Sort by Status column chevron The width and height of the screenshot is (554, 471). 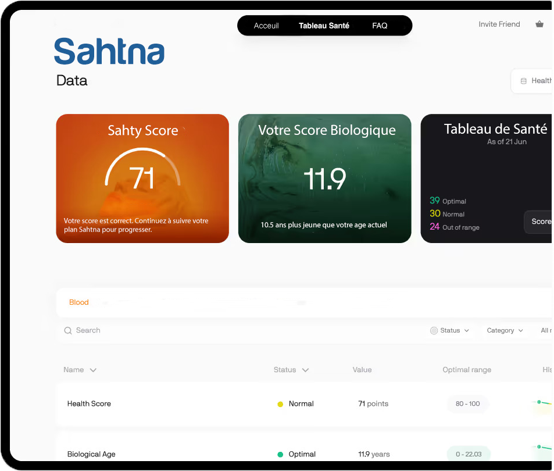tap(305, 370)
